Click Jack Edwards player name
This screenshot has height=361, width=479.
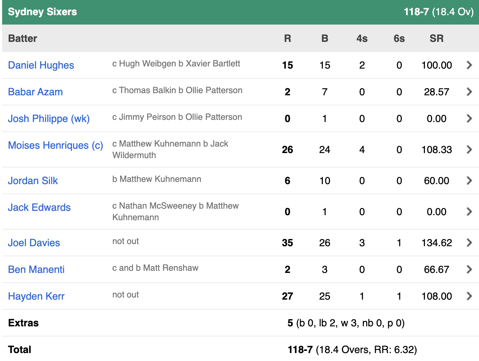coord(39,208)
